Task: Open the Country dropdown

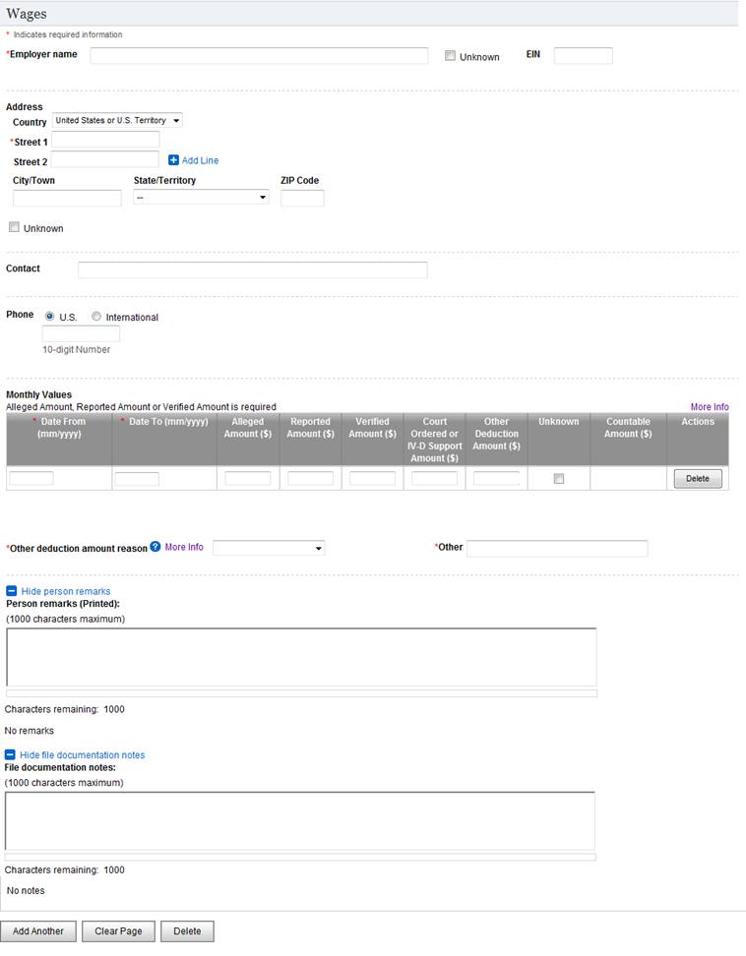Action: pyautogui.click(x=117, y=121)
